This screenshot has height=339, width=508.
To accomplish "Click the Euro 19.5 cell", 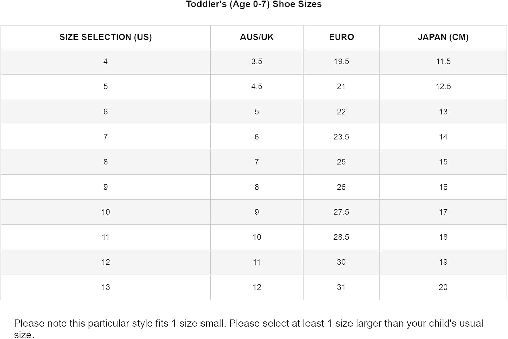I will pyautogui.click(x=341, y=61).
